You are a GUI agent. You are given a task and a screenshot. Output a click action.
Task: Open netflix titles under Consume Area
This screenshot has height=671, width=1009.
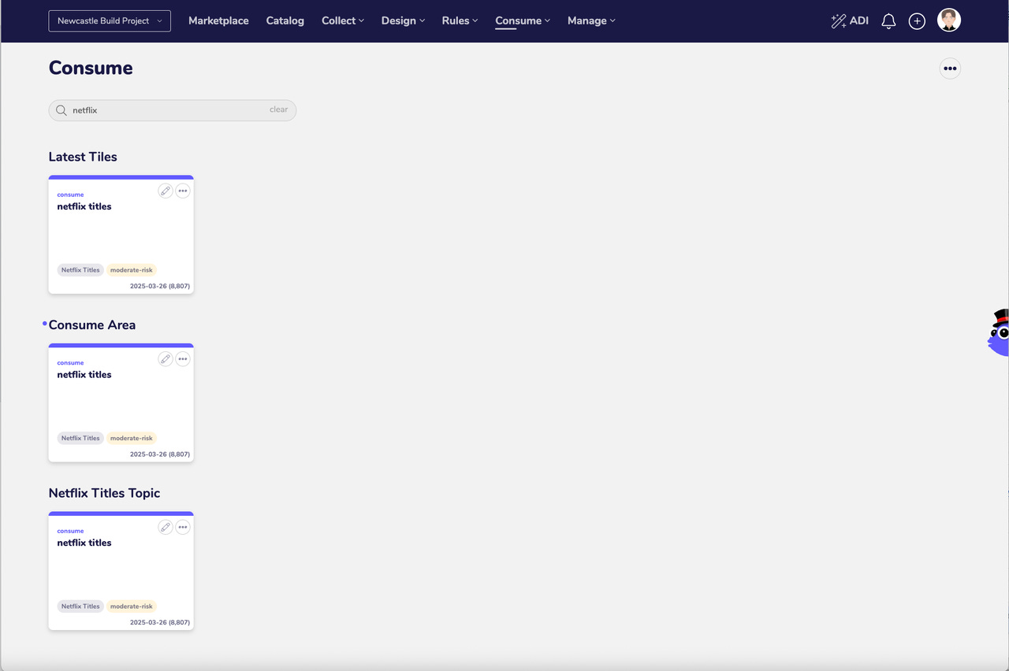84,375
